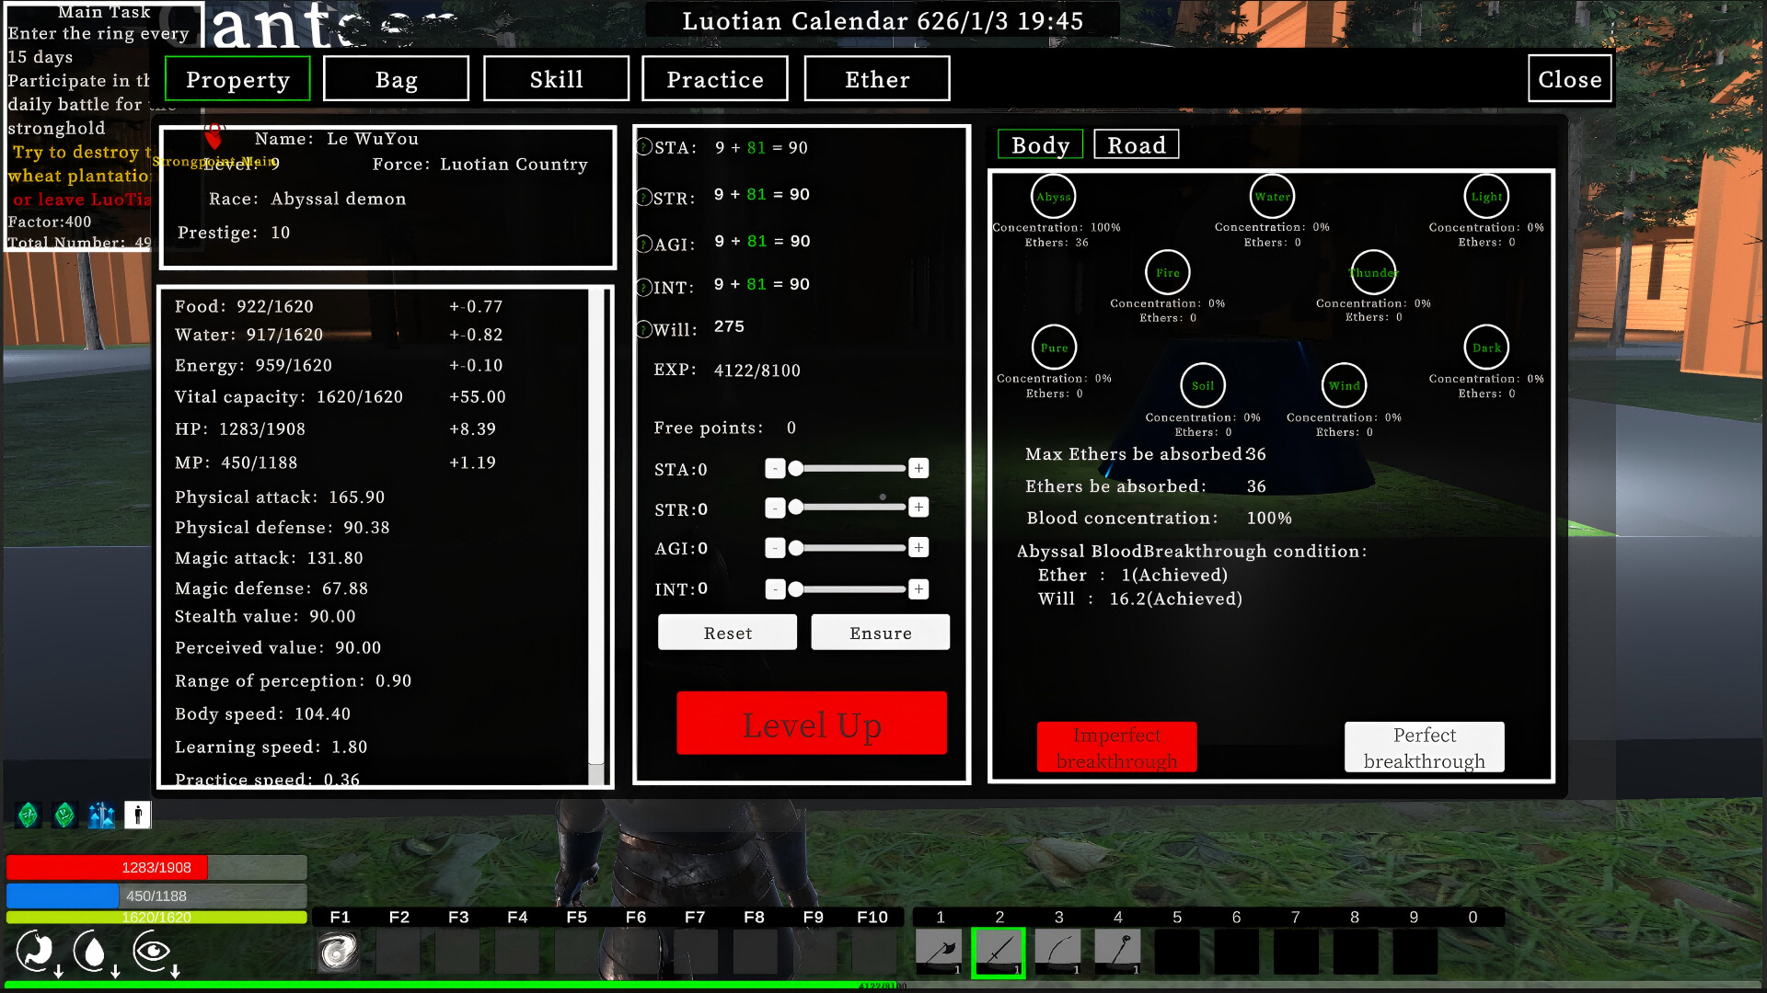
Task: Click the AGI info icon
Action: pos(644,245)
